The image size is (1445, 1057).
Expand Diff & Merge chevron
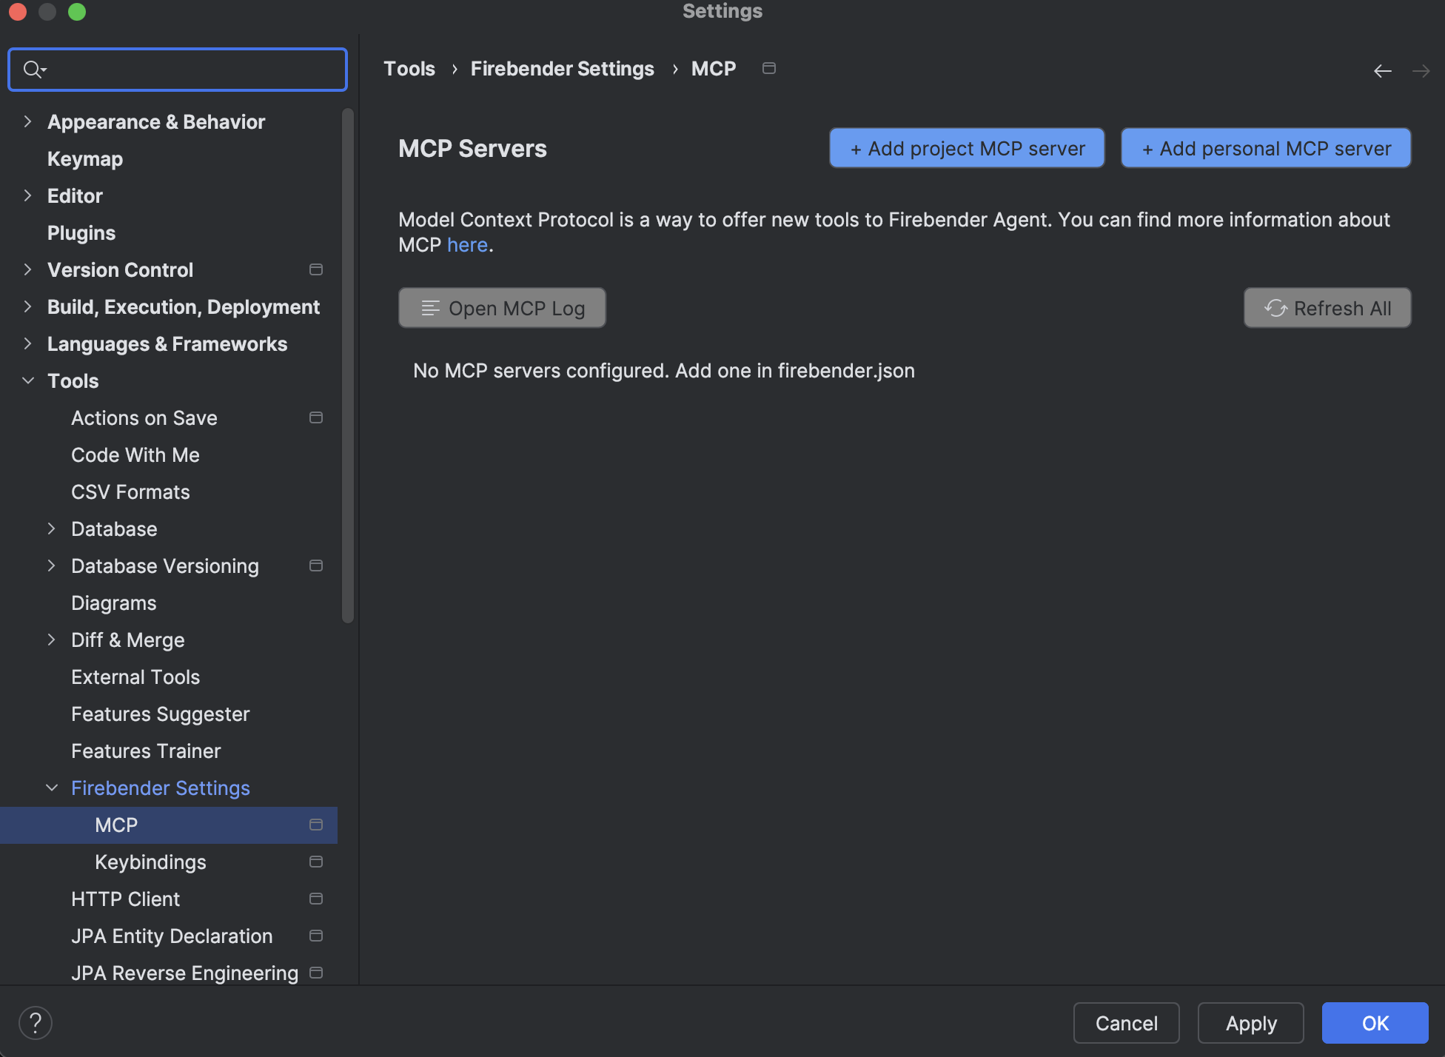pos(51,640)
